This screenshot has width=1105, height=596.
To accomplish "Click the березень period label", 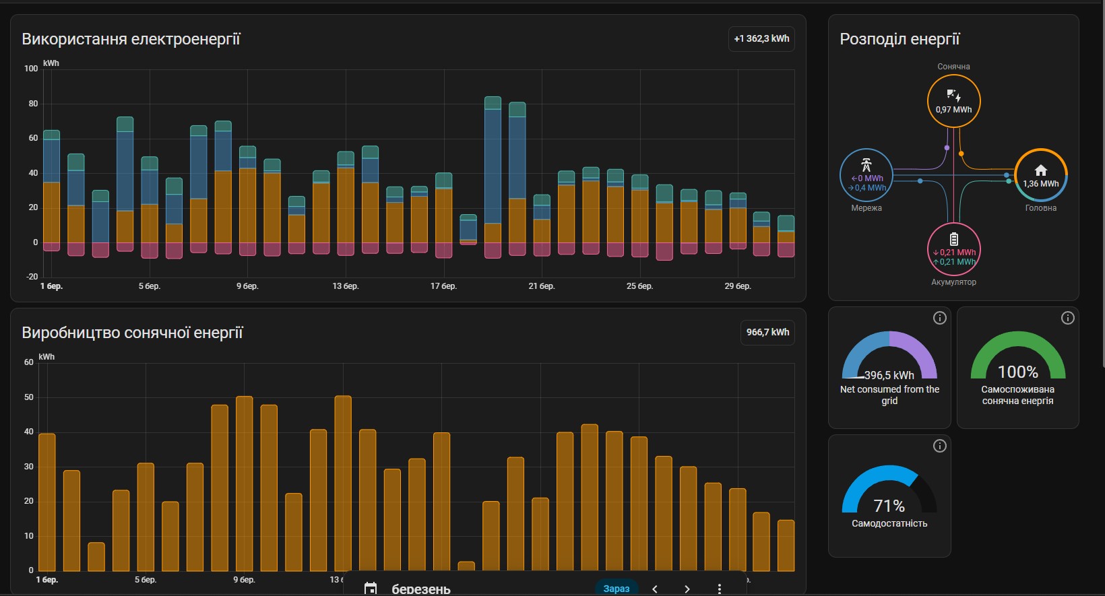I will [421, 589].
